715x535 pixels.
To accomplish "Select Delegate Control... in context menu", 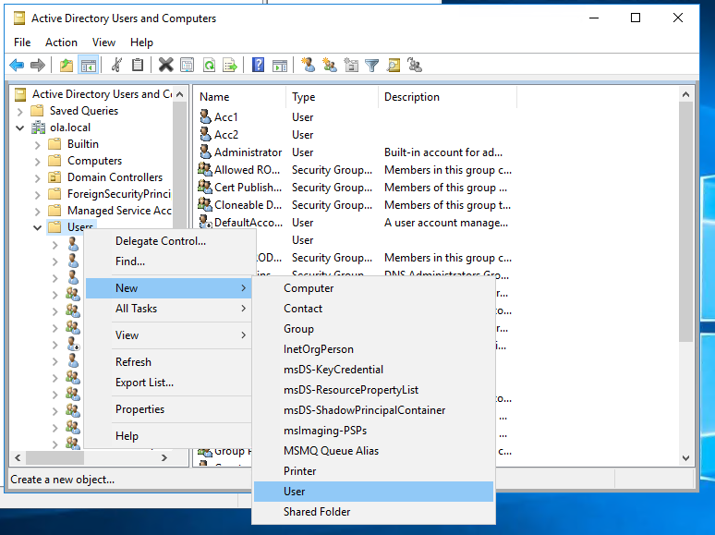I will coord(169,241).
